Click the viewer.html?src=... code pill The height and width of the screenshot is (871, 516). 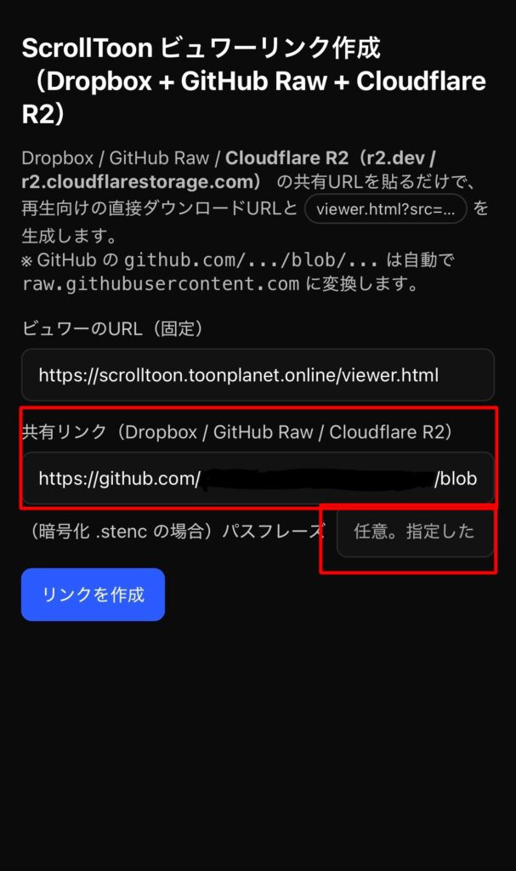(x=385, y=209)
